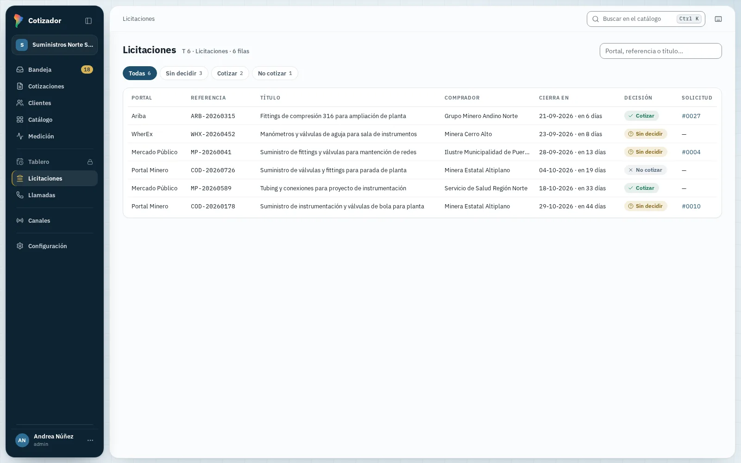The height and width of the screenshot is (463, 741).
Task: Click the lock icon beside Tablero
Action: [x=90, y=162]
